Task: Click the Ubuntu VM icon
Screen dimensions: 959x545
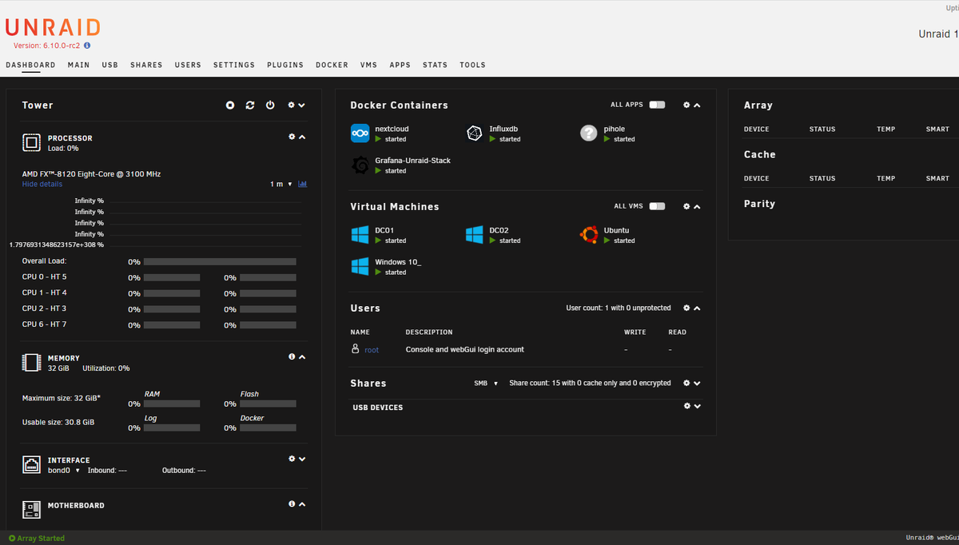Action: 589,235
